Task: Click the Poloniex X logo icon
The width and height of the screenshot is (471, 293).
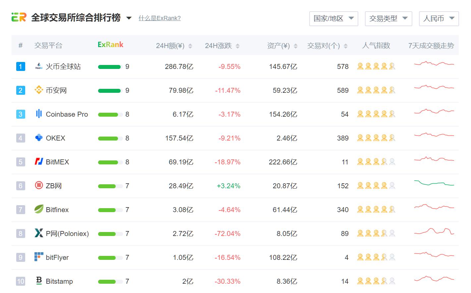Action: [39, 233]
